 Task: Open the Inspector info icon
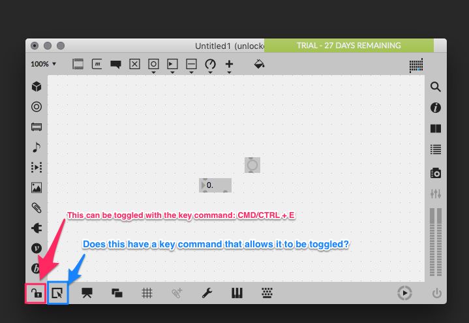click(x=436, y=108)
